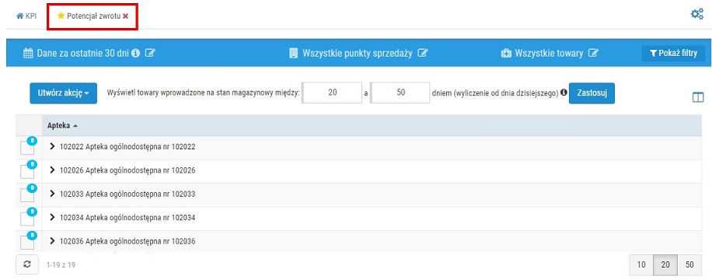Tick checkbox for Apteka 102033
Viewport: 712px width, 280px height.
pos(26,196)
